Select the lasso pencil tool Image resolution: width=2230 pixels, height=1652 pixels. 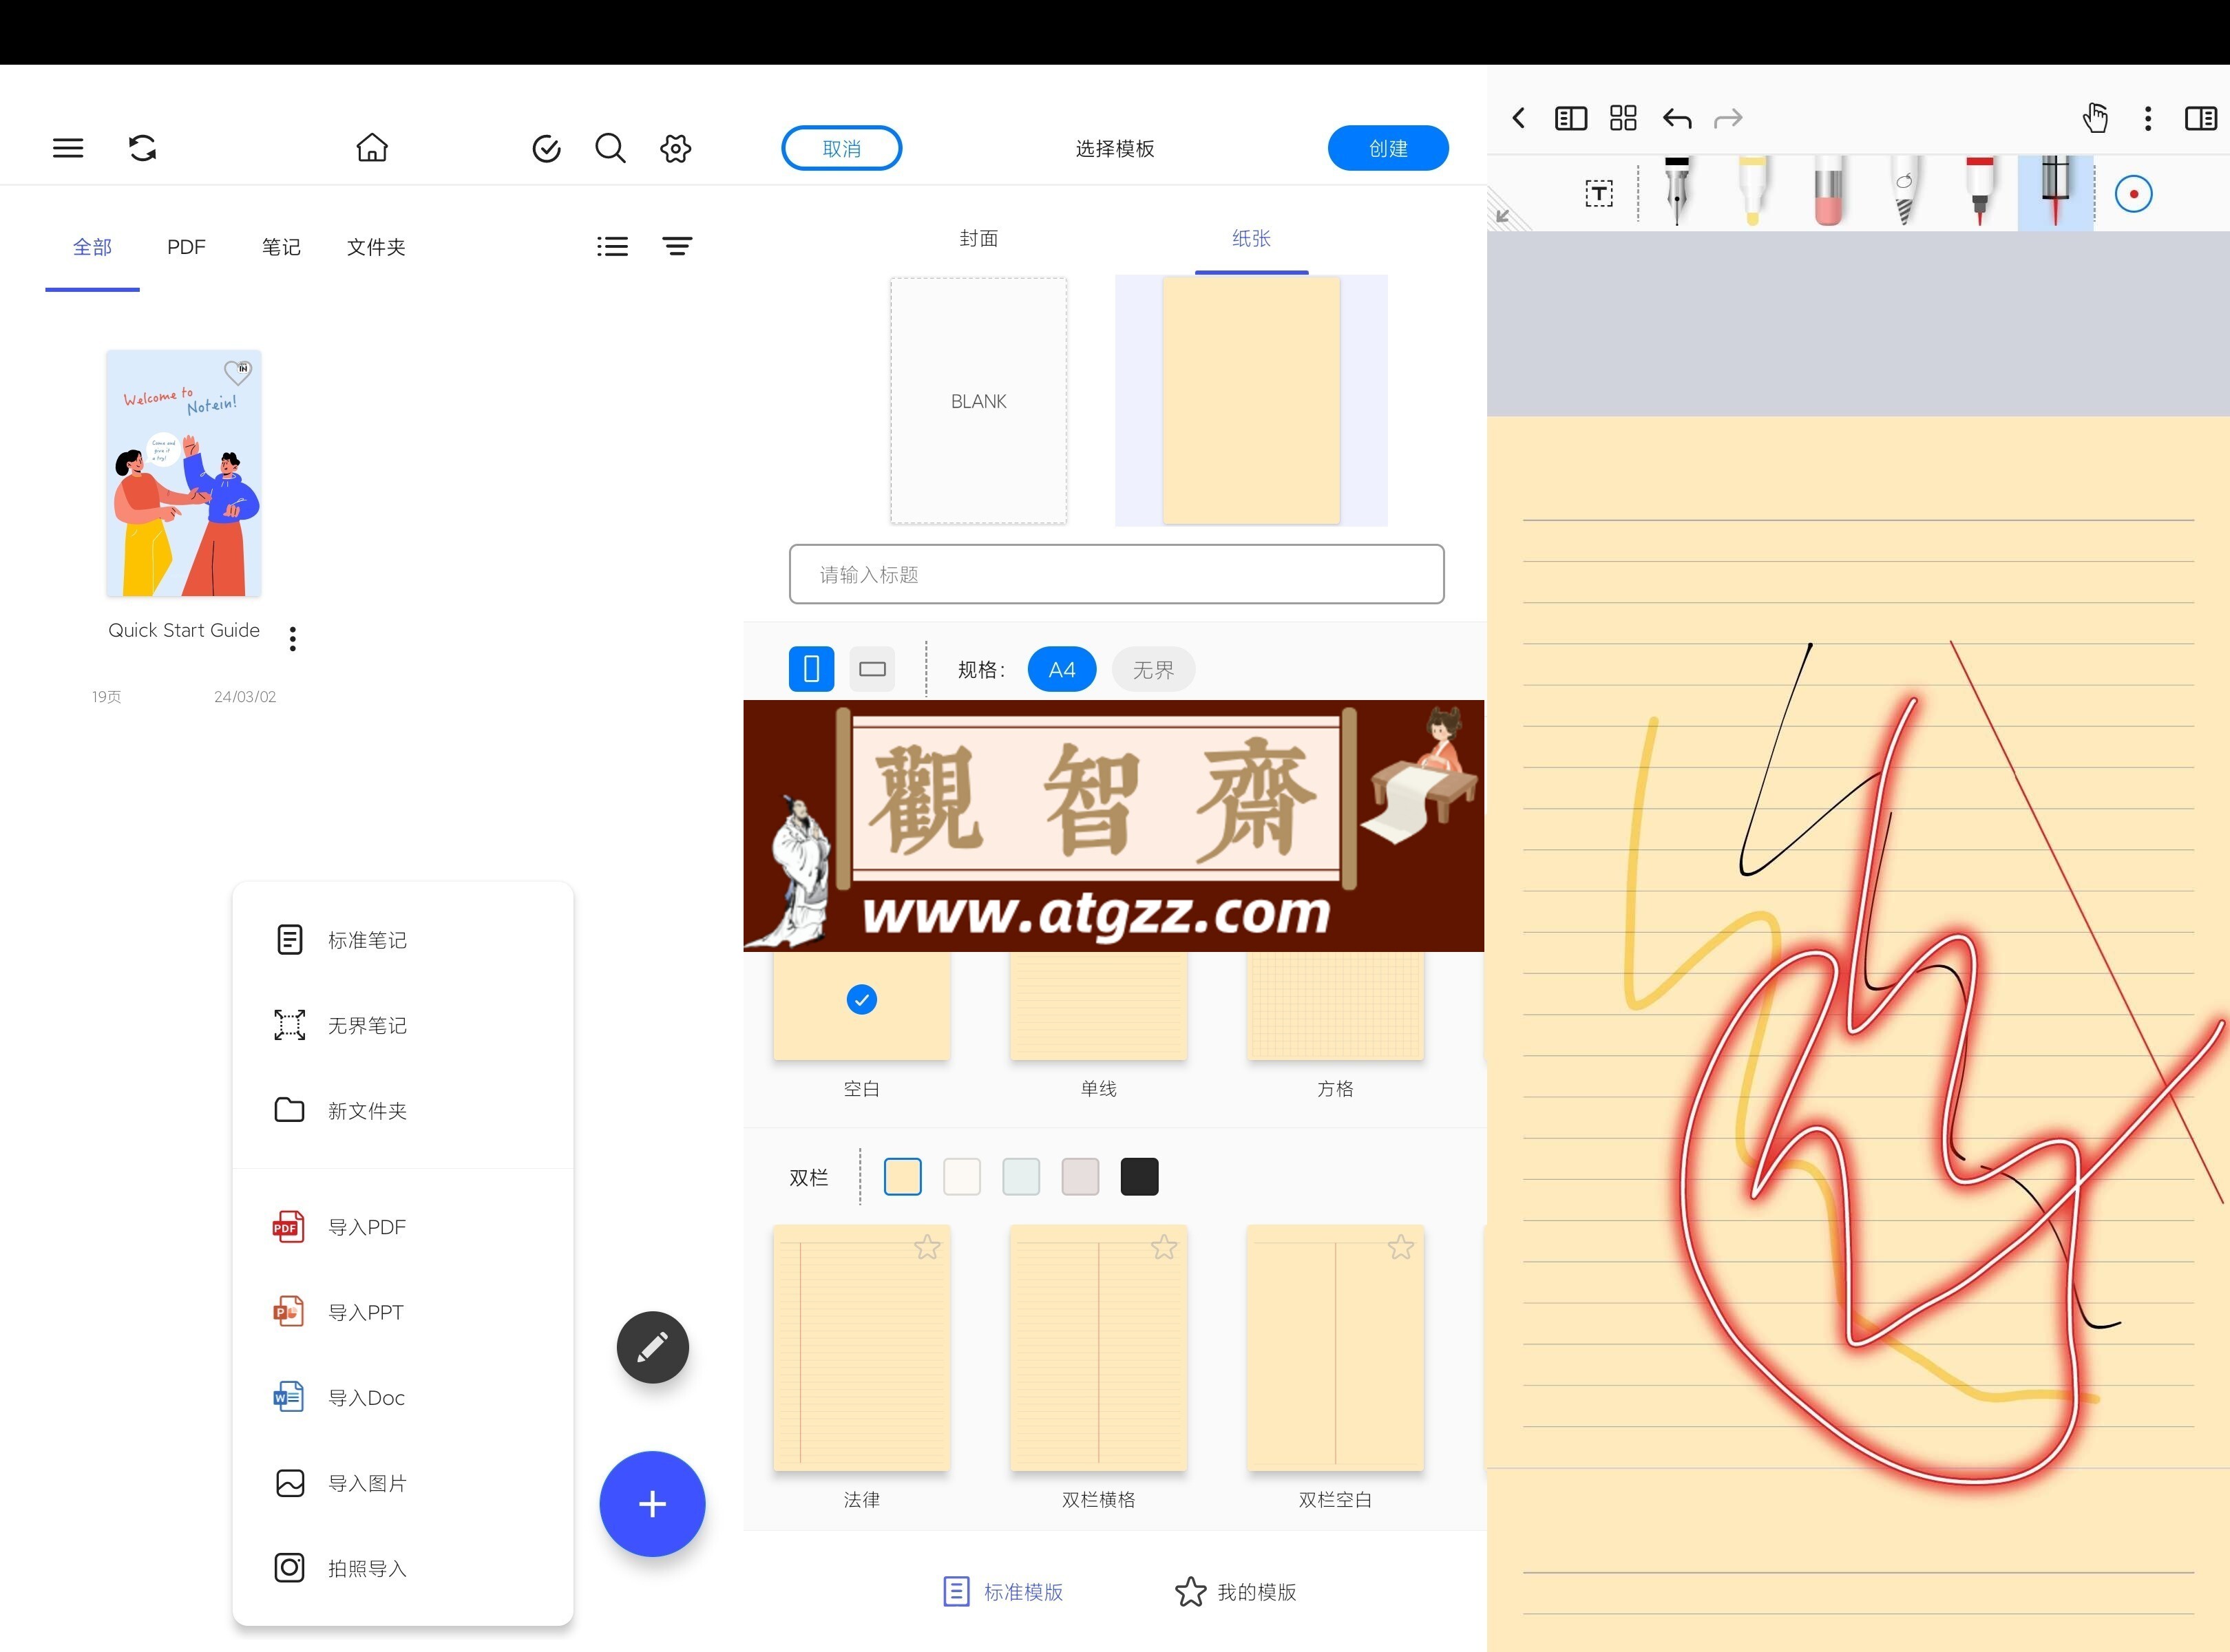[1904, 191]
